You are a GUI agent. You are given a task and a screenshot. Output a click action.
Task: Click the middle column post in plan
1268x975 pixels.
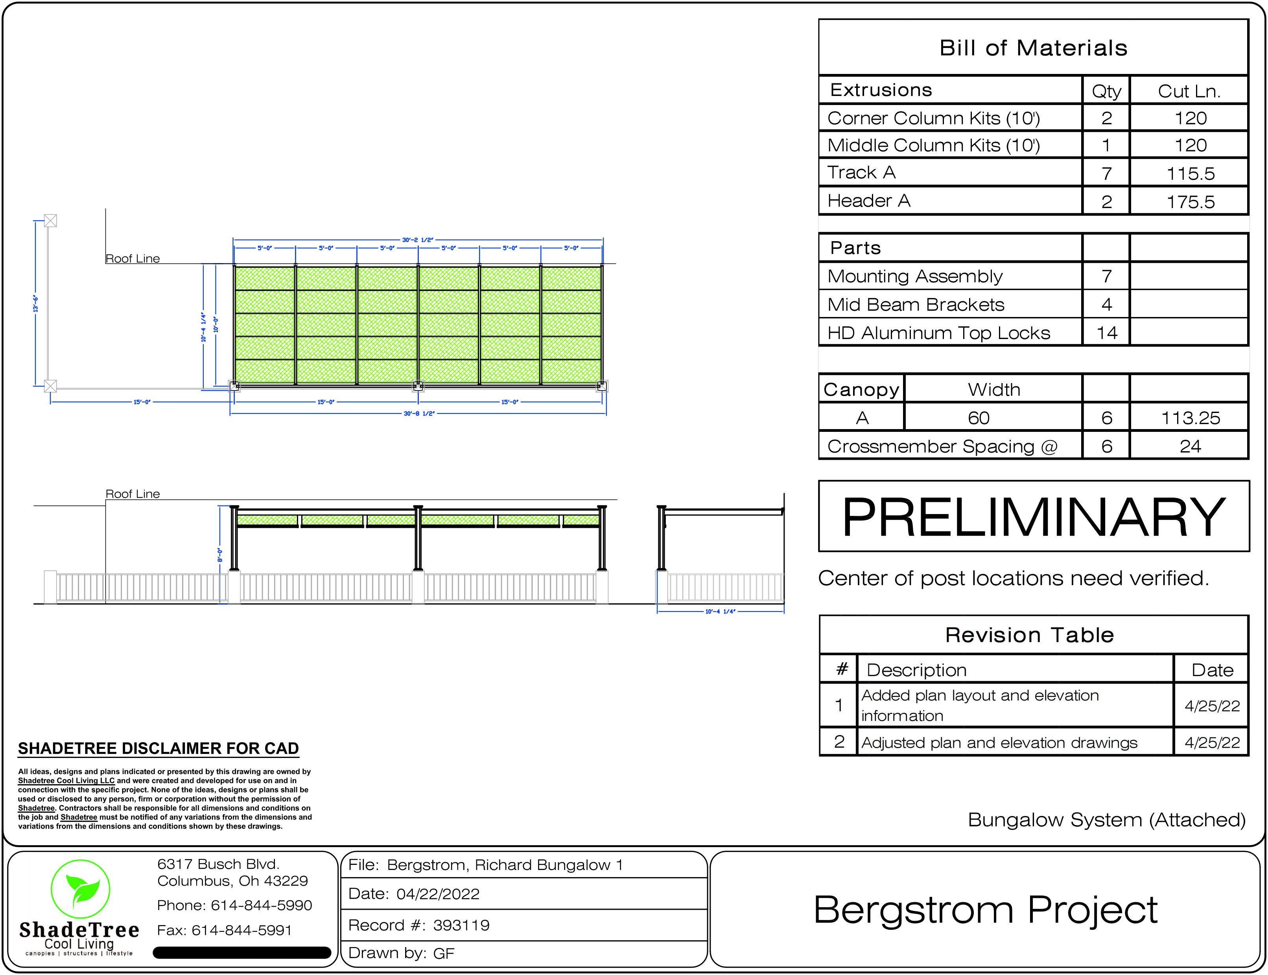click(418, 385)
